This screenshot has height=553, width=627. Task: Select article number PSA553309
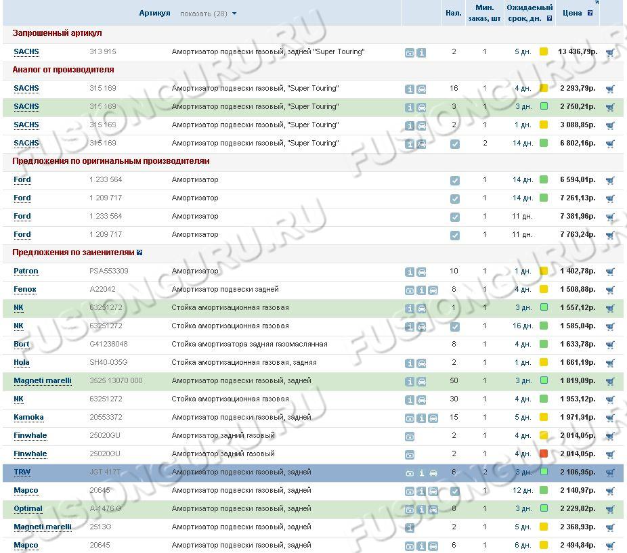109,271
